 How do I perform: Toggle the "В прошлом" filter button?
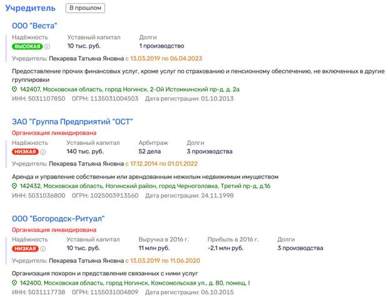click(85, 8)
